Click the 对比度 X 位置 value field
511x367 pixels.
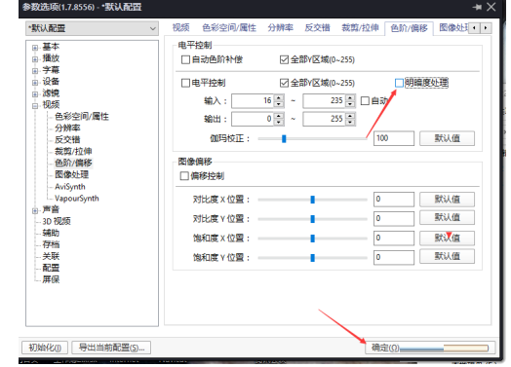tap(394, 200)
